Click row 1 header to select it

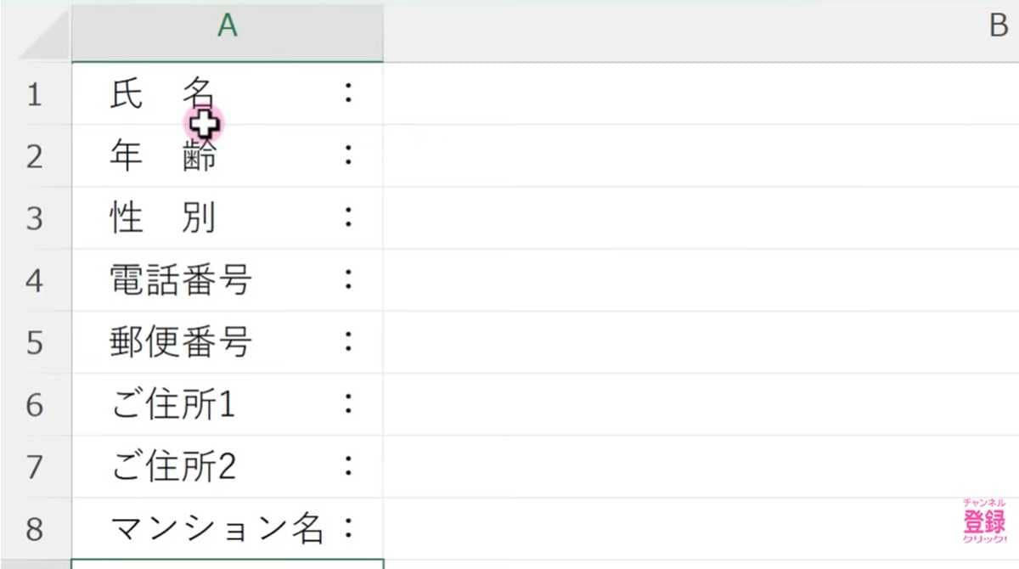click(x=36, y=93)
